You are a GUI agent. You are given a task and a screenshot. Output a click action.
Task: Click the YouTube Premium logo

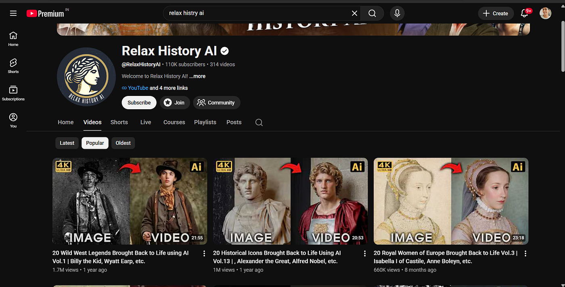click(x=45, y=13)
